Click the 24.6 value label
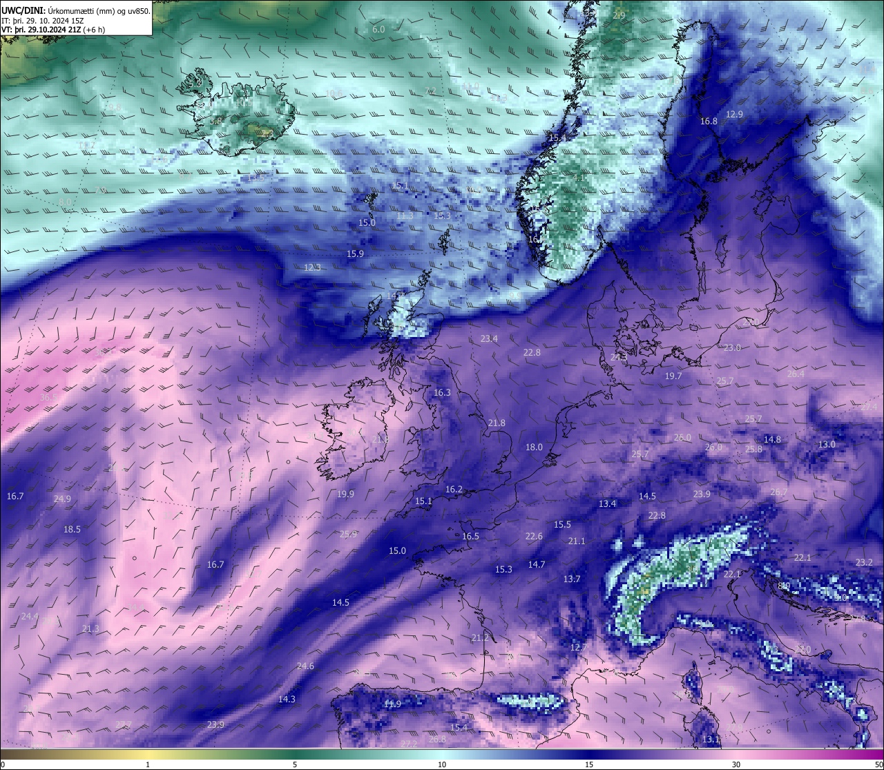This screenshot has height=770, width=884. (x=305, y=666)
